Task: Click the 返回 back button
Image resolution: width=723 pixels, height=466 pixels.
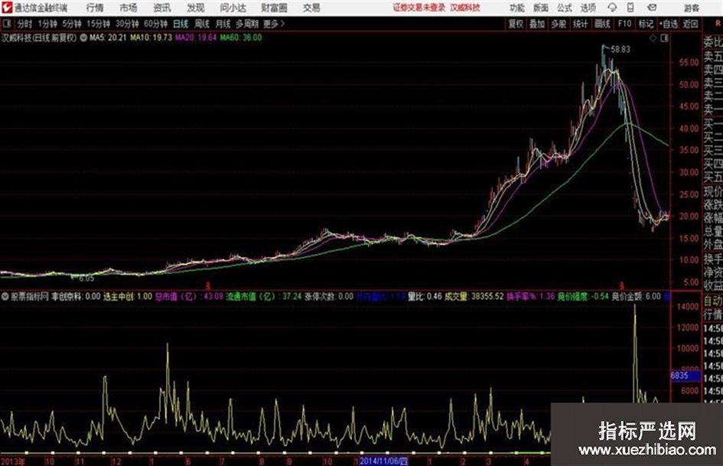Action: point(690,24)
